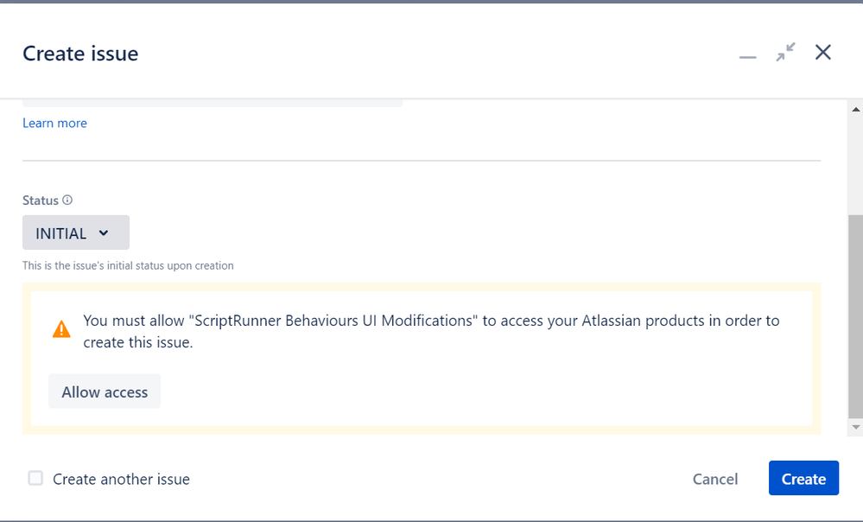
Task: Click the scrollbar down arrow
Action: point(854,426)
